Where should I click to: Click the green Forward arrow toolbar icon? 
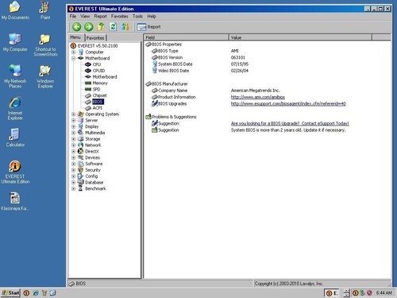[x=89, y=27]
